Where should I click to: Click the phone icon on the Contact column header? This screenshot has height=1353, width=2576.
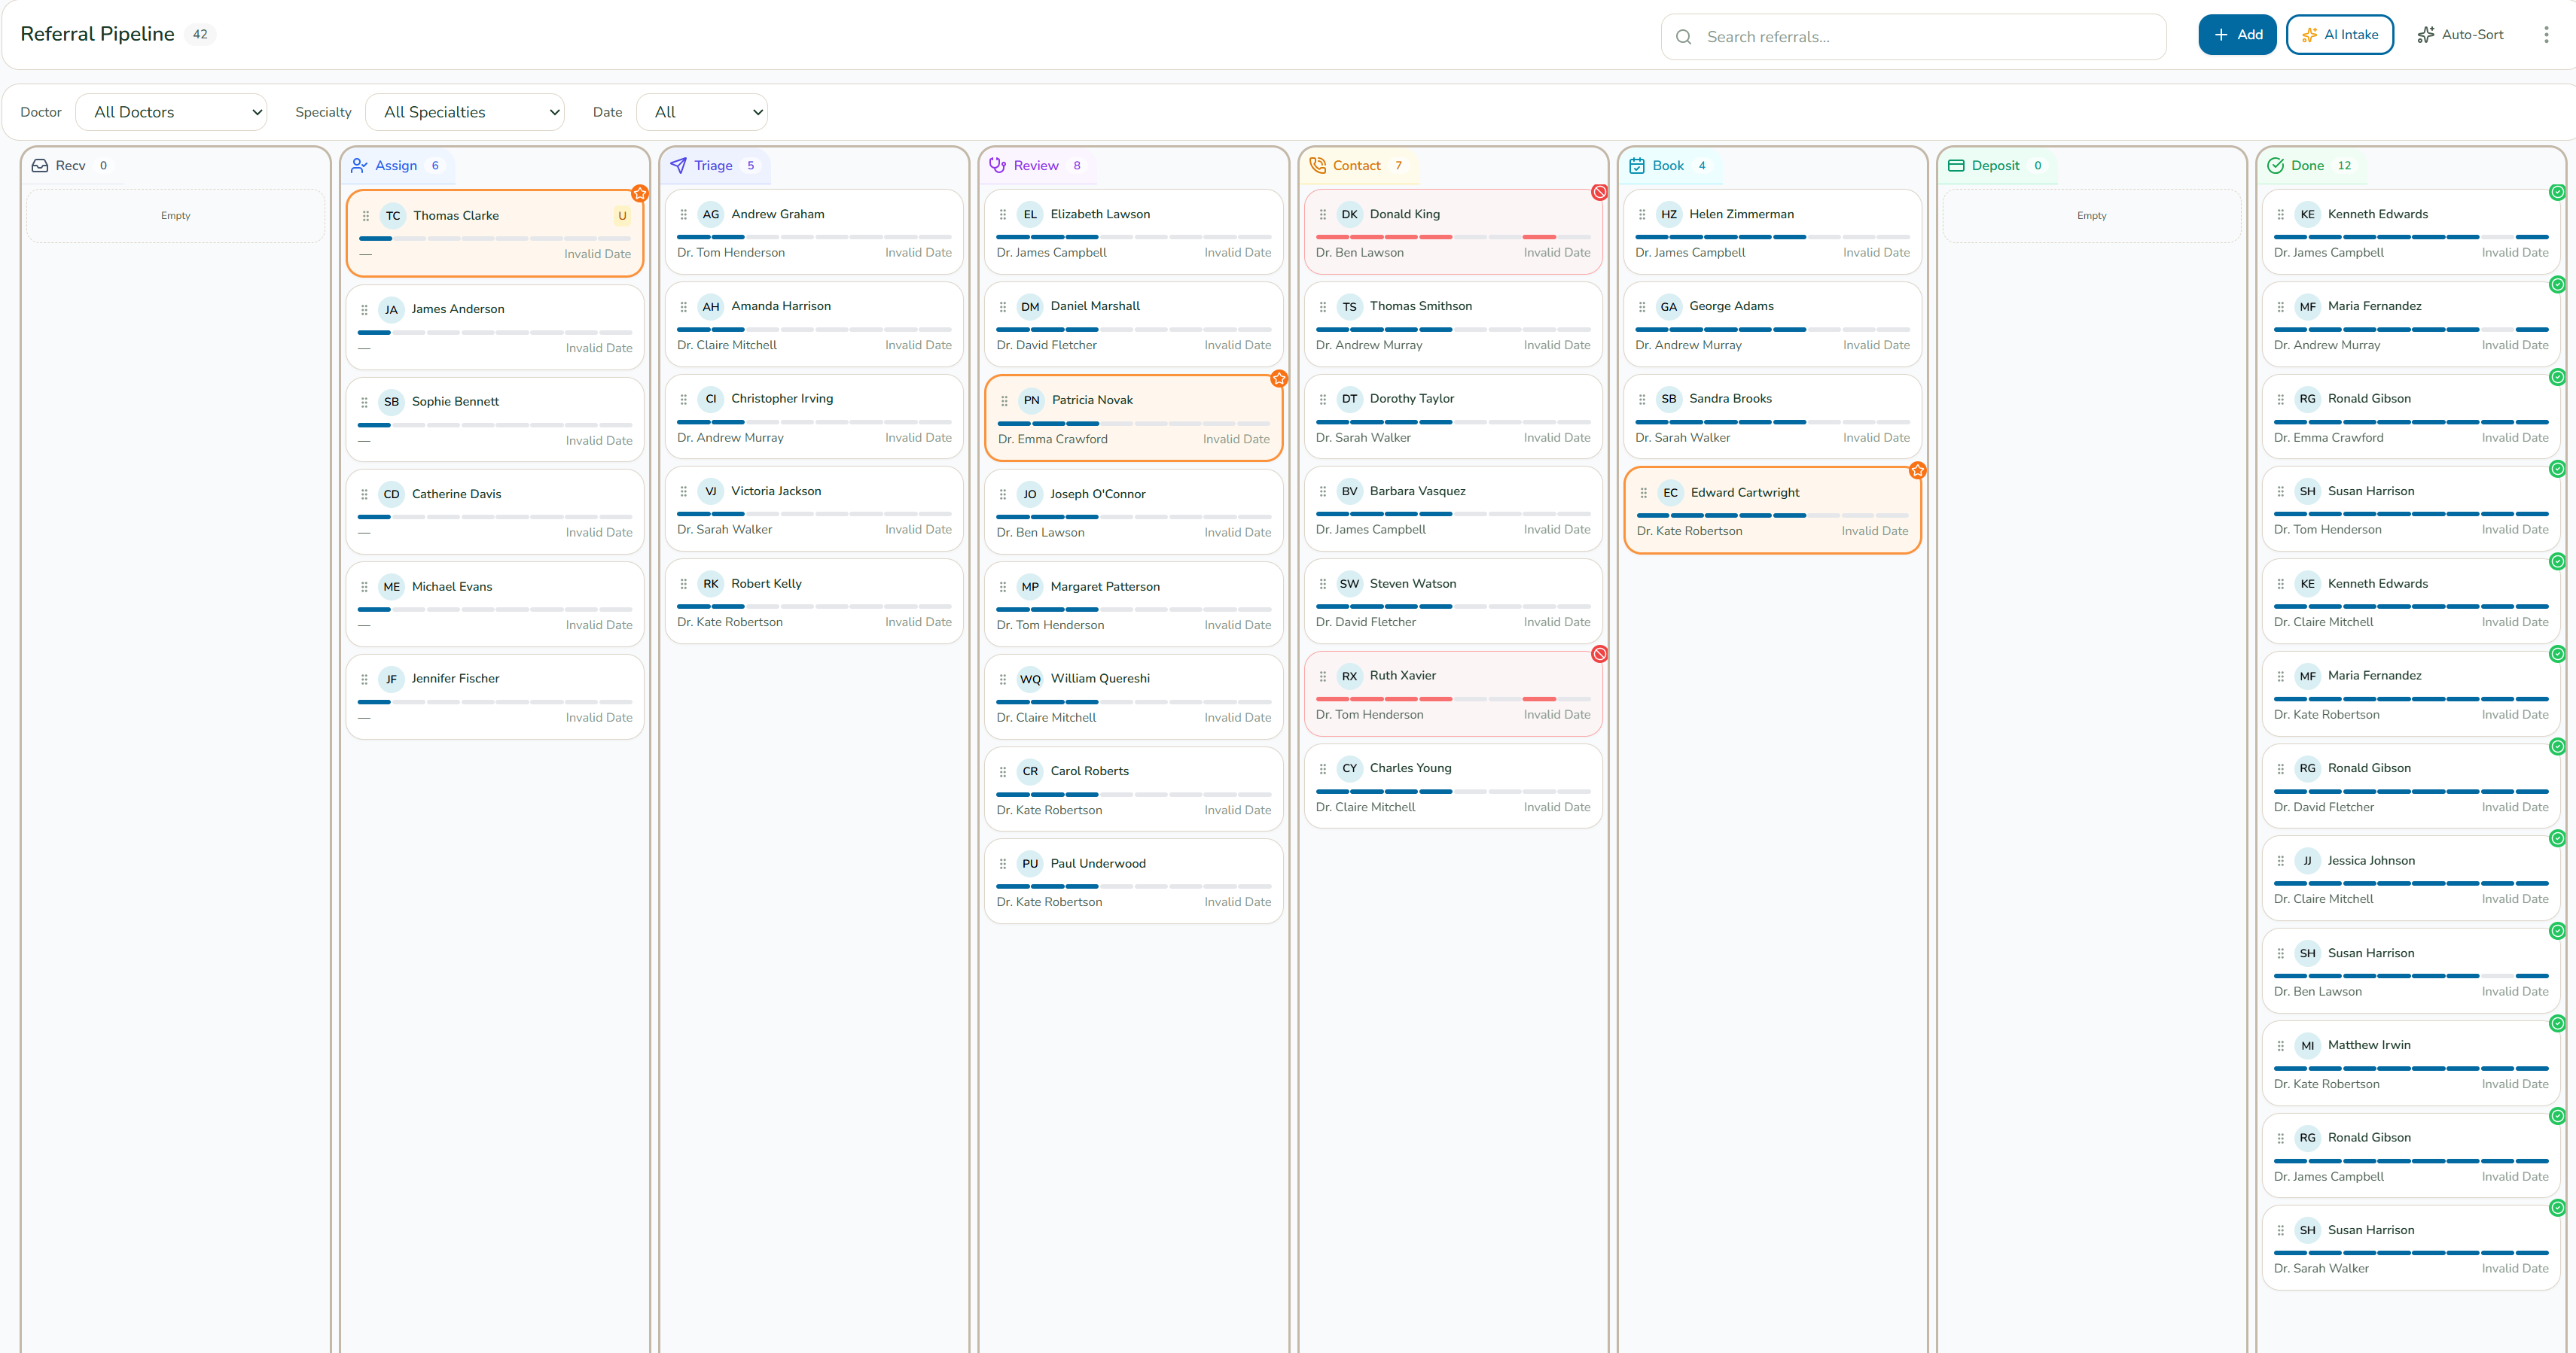1318,165
